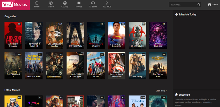Click the CAM badge on Finding Joy poster
Viewport: 220px width, 107px height.
point(143,98)
